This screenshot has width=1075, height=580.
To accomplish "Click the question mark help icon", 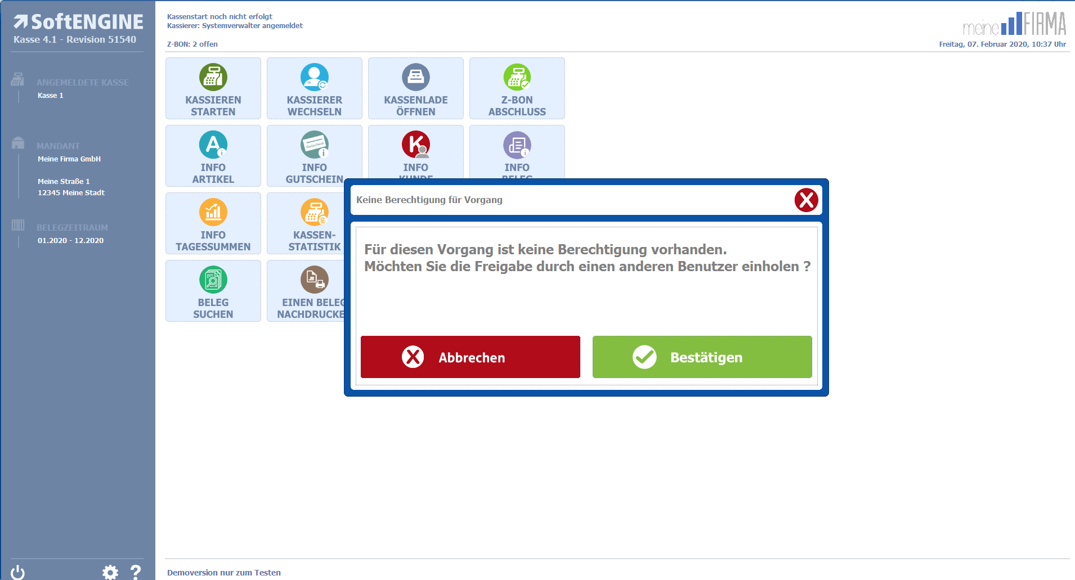I will pyautogui.click(x=136, y=572).
